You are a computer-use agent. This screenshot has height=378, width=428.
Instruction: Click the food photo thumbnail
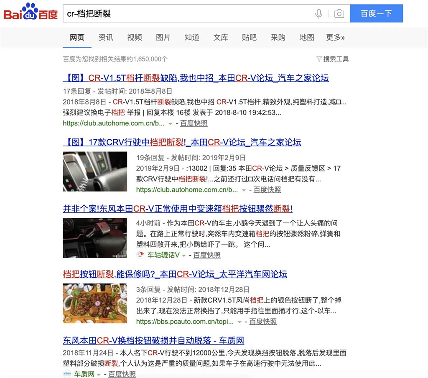point(95,304)
